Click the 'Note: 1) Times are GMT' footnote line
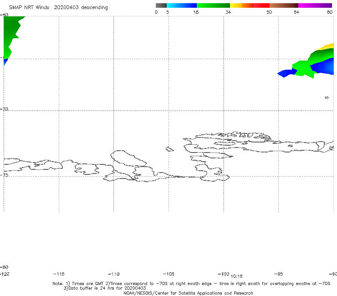 [x=191, y=284]
